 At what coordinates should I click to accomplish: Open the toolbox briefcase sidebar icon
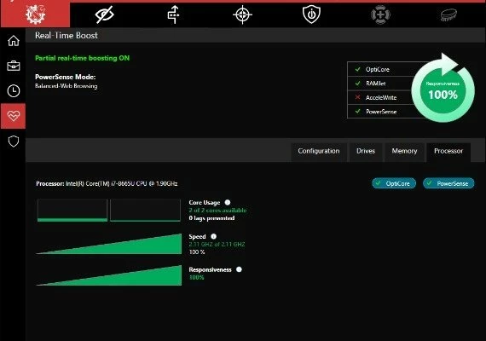tap(14, 66)
